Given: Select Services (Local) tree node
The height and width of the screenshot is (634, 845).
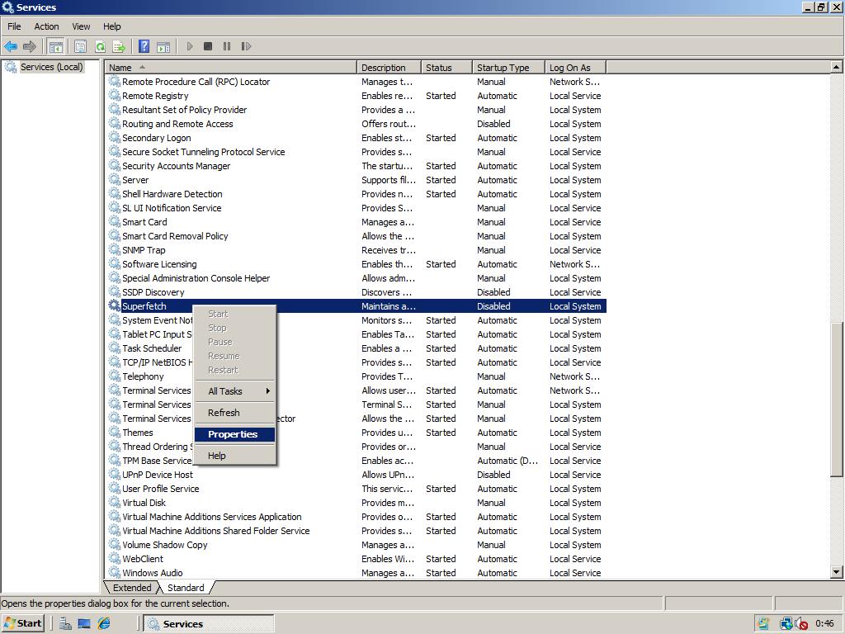Looking at the screenshot, I should click(52, 67).
